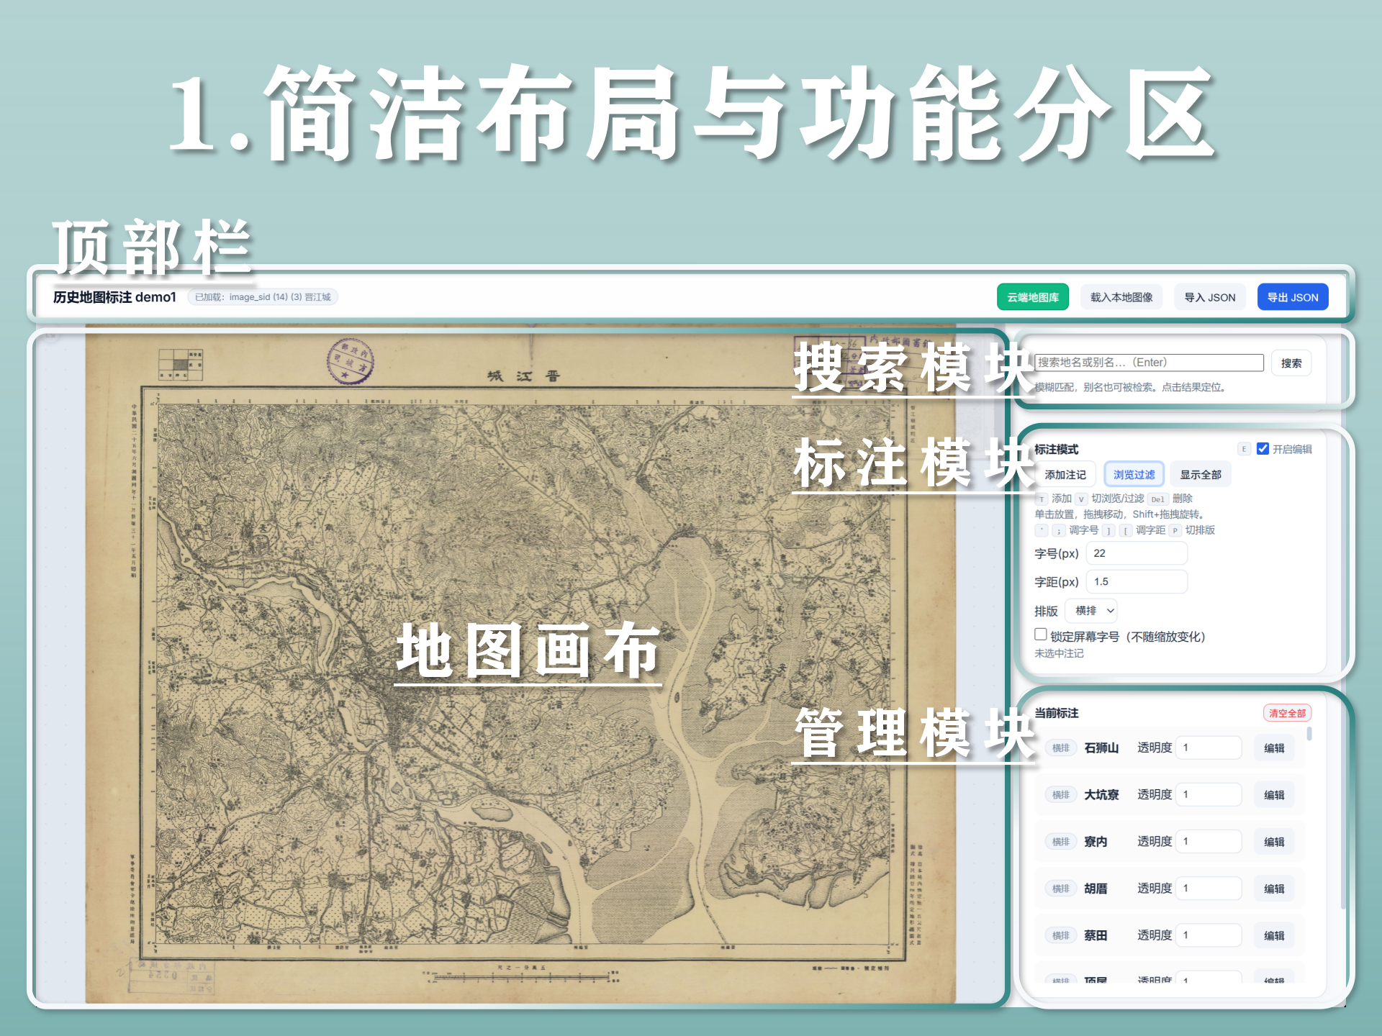Click the 透明度 field in 石狮山 row
Image resolution: width=1382 pixels, height=1036 pixels.
(x=1209, y=748)
